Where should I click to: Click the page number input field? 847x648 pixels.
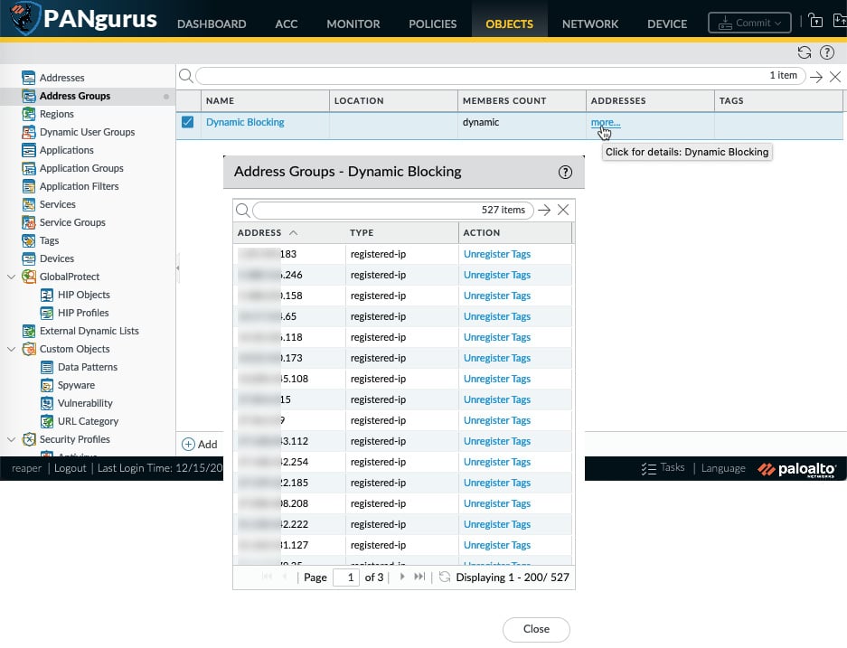pyautogui.click(x=346, y=578)
